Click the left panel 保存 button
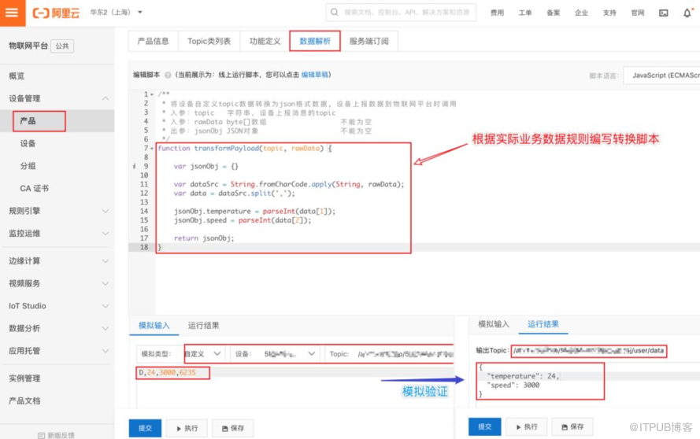This screenshot has height=439, width=700. point(233,428)
